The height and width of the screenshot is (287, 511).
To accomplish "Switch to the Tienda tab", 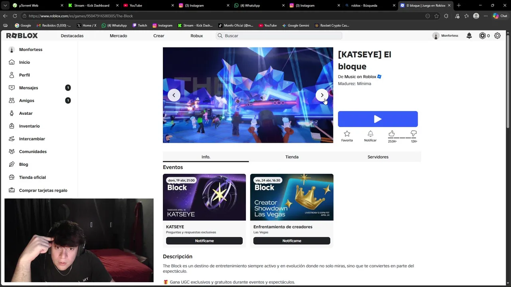I will (292, 157).
